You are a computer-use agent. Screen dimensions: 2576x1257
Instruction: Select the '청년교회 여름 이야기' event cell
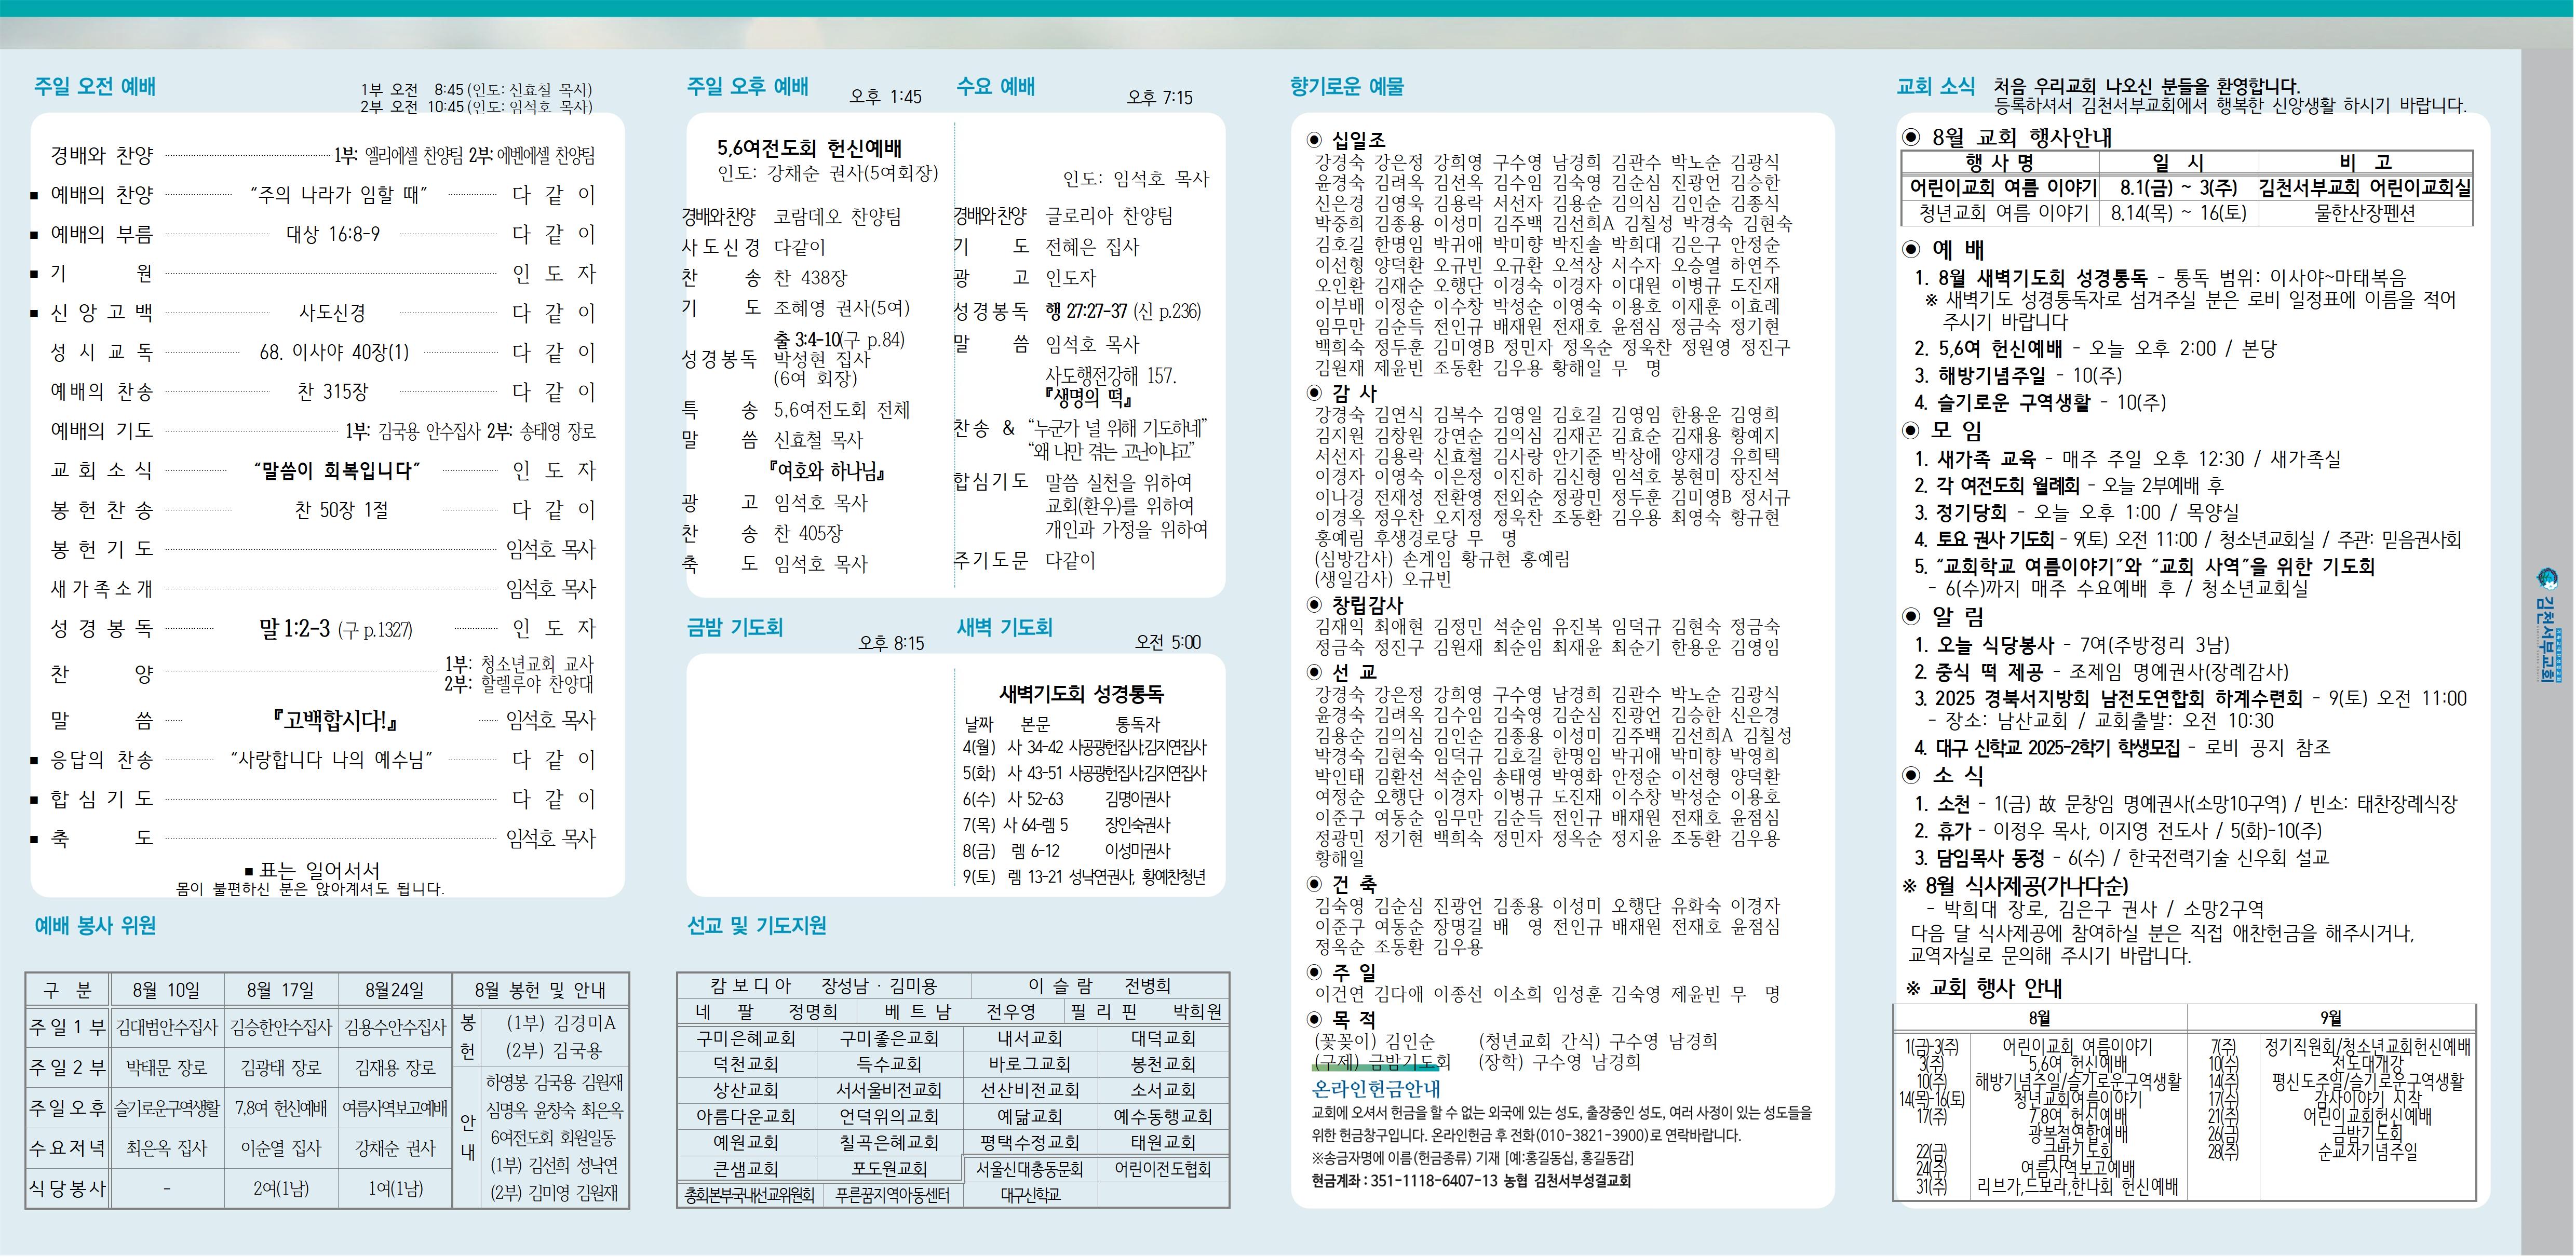point(2003,213)
